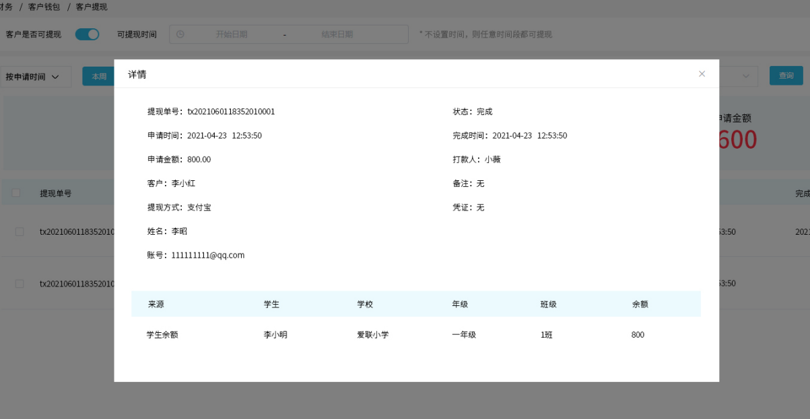Screen dimensions: 810x419
Task: Click the 来源 column header in the dialog
Action: coord(156,305)
